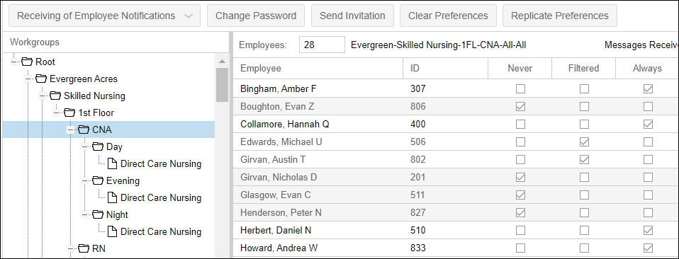The image size is (679, 259).
Task: Select Direct Care Nursing under Night
Action: [x=161, y=231]
